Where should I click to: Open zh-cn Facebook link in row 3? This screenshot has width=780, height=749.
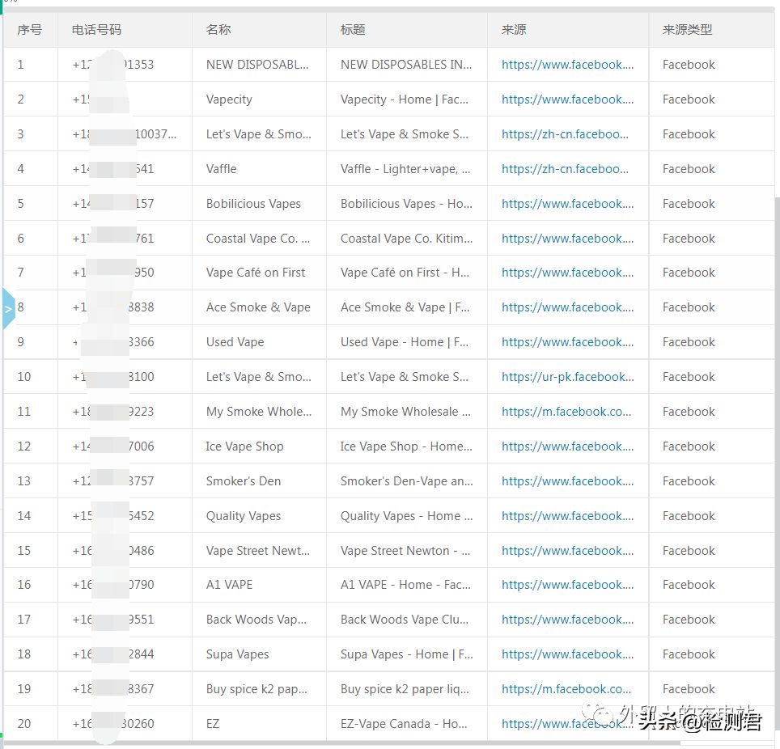point(565,134)
